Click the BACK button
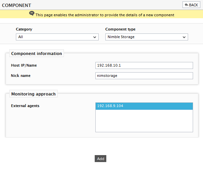Viewport: 203px width, 172px height. 191,5
